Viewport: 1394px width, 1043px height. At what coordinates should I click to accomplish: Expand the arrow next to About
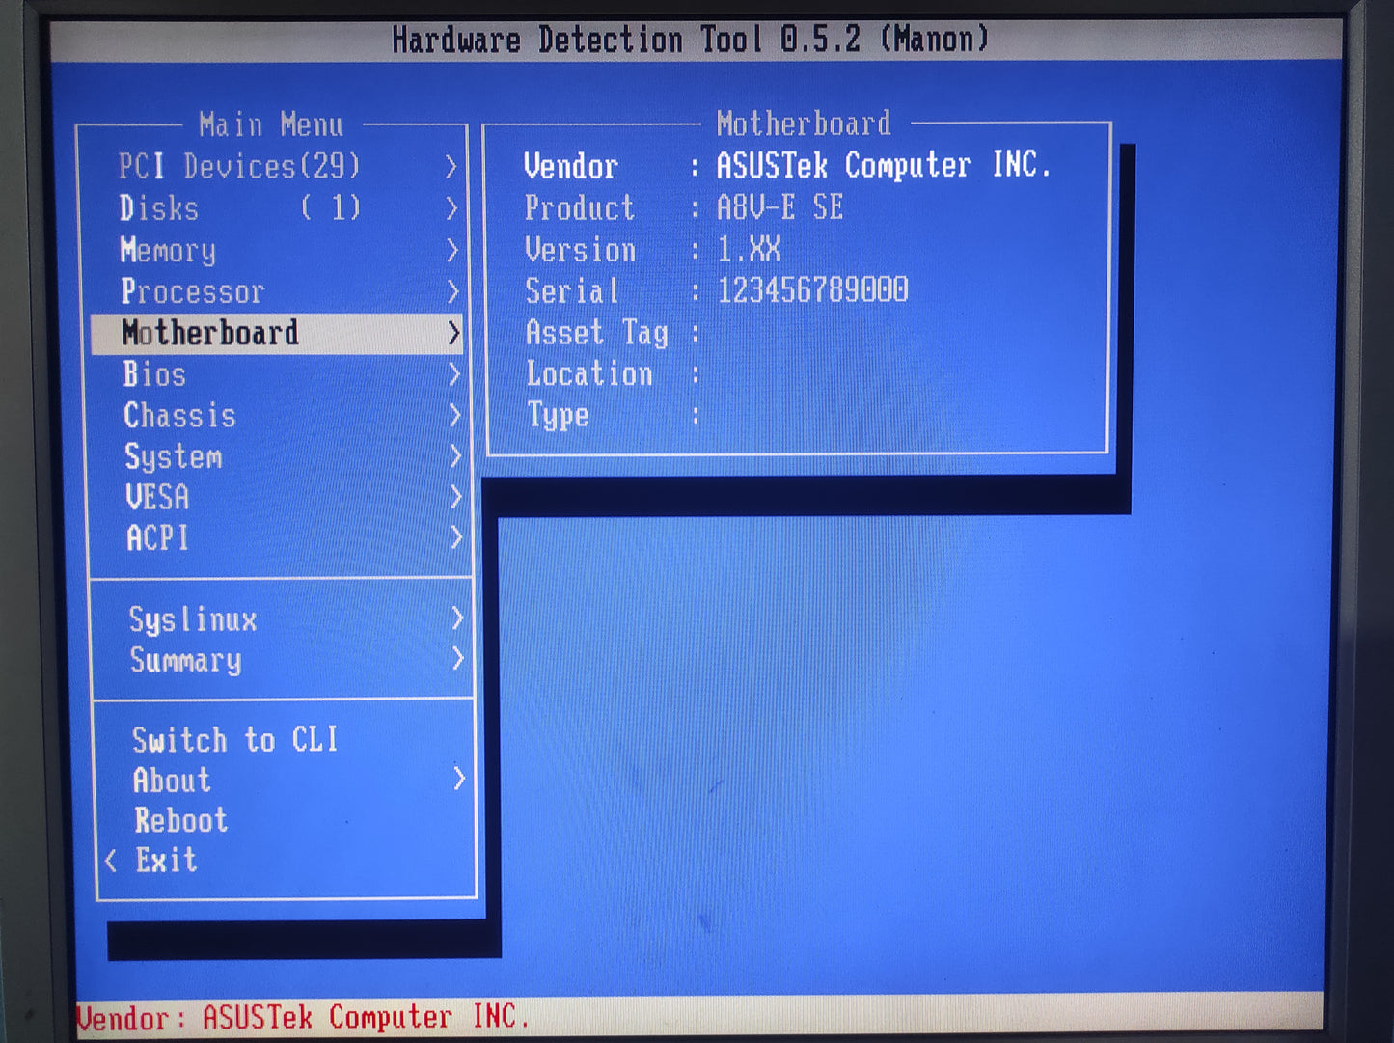click(x=458, y=779)
